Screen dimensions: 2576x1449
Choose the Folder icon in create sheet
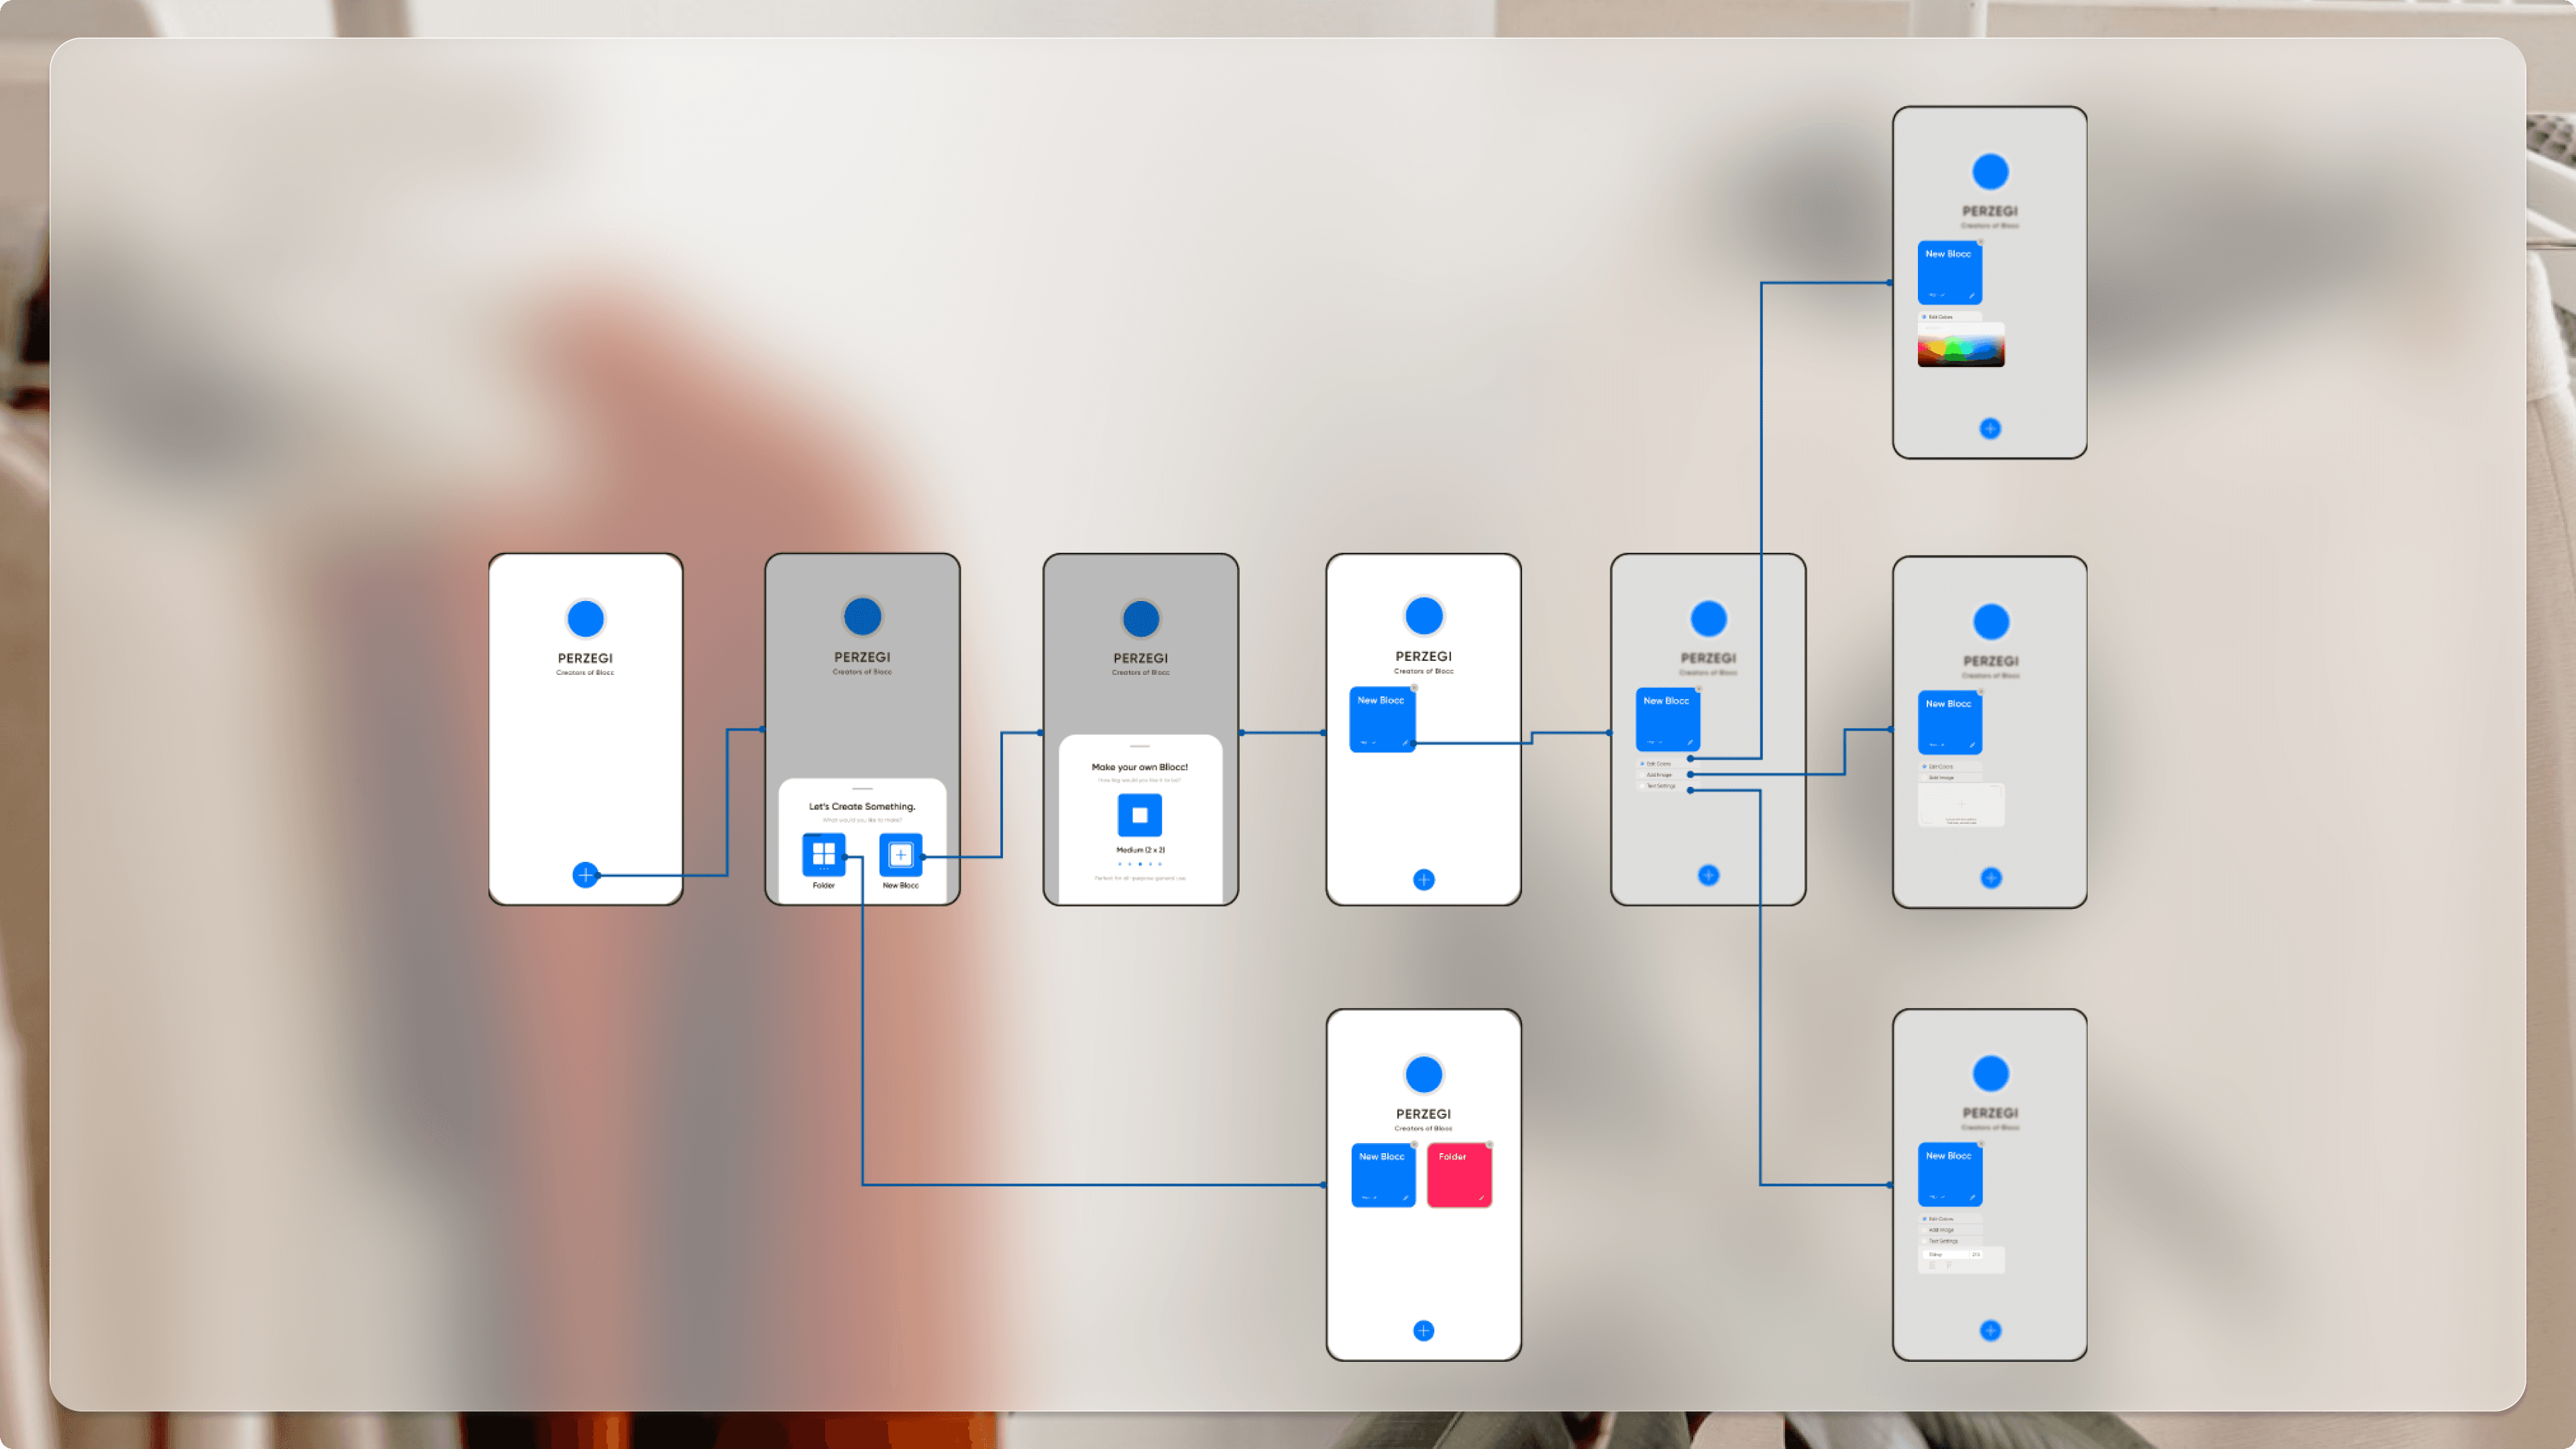[x=823, y=854]
